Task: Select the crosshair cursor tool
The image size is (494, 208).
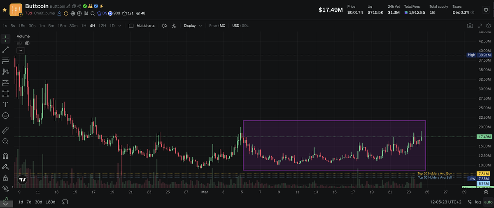Action: point(5,39)
